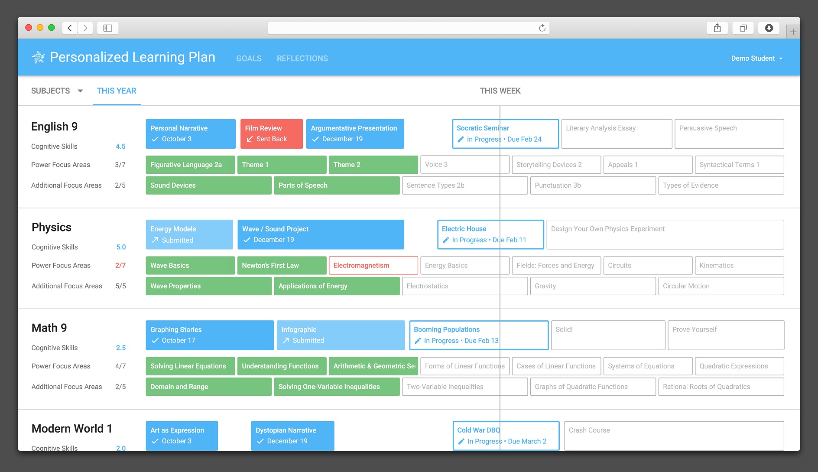
Task: Reload the page with the refresh icon
Action: [542, 28]
